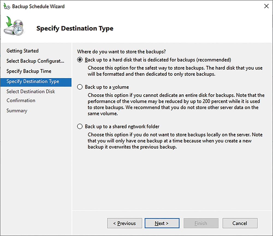273x236 pixels.
Task: Click the 'Where do you want to store the backups?' text
Action: click(x=121, y=52)
